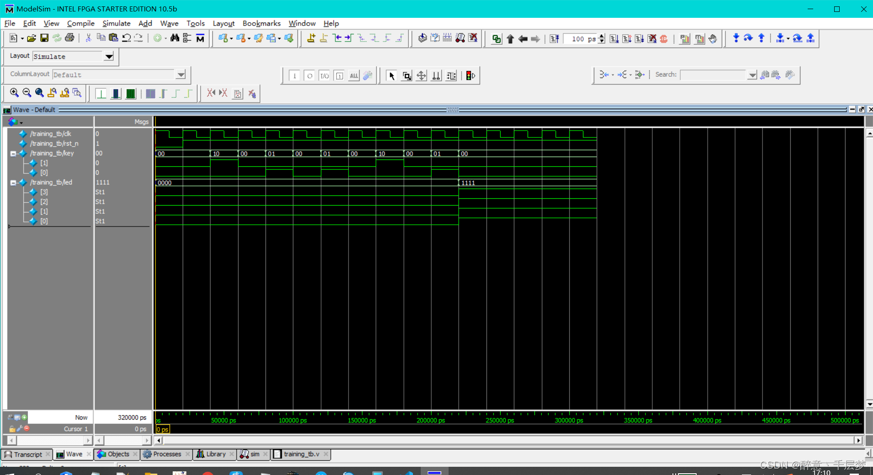Enable Two Cursor Mode button
The image size is (873, 475).
pyautogui.click(x=436, y=76)
